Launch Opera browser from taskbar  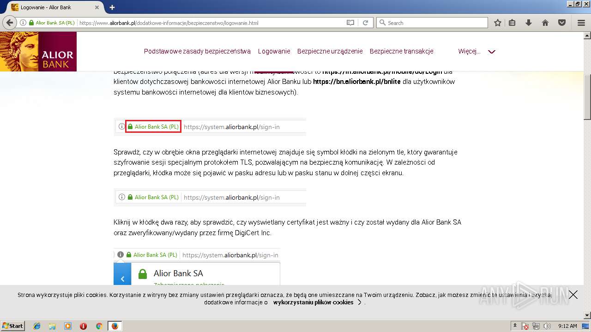point(83,326)
